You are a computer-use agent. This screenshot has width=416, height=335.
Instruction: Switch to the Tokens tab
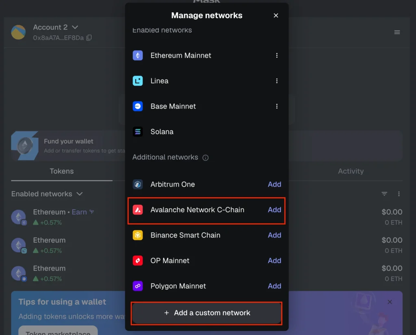tap(62, 171)
